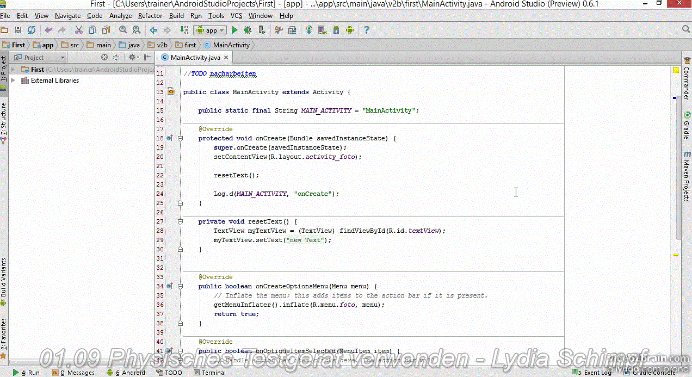Image resolution: width=692 pixels, height=377 pixels.
Task: Run the app with green play button
Action: [235, 30]
